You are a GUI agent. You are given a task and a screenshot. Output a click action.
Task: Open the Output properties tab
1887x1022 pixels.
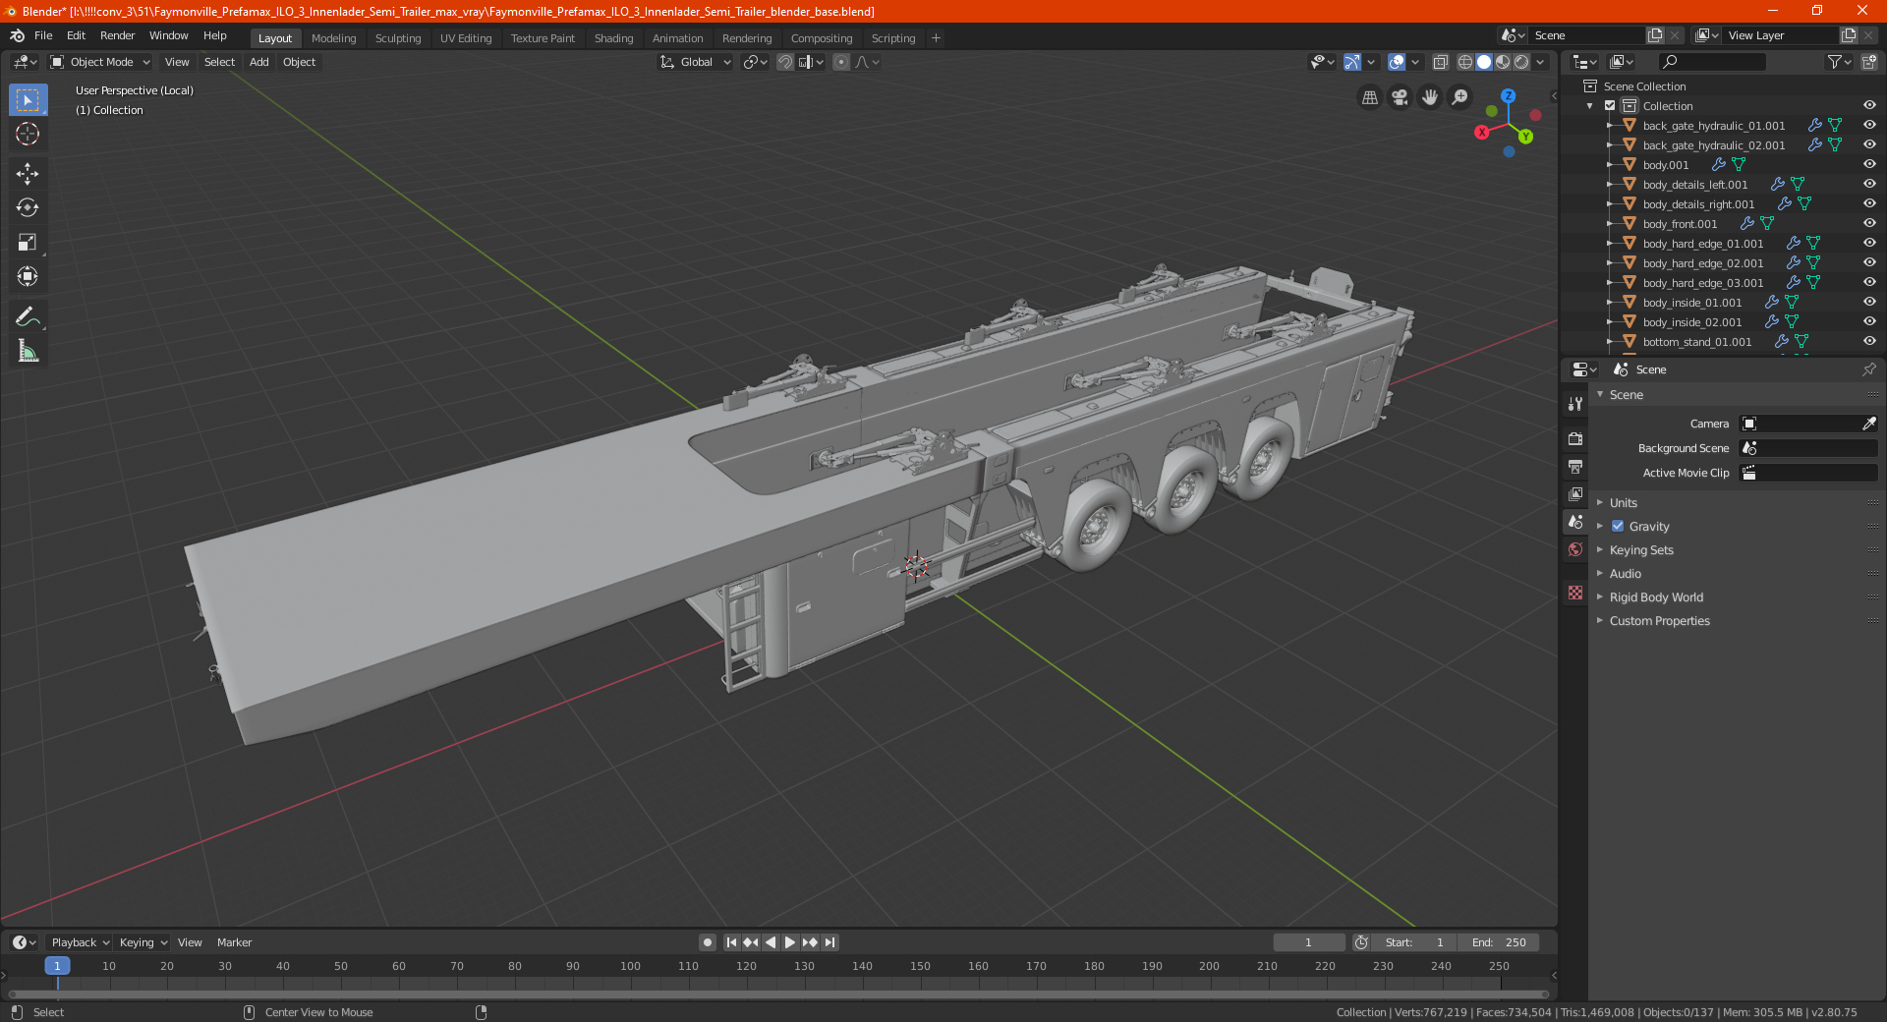click(1575, 466)
